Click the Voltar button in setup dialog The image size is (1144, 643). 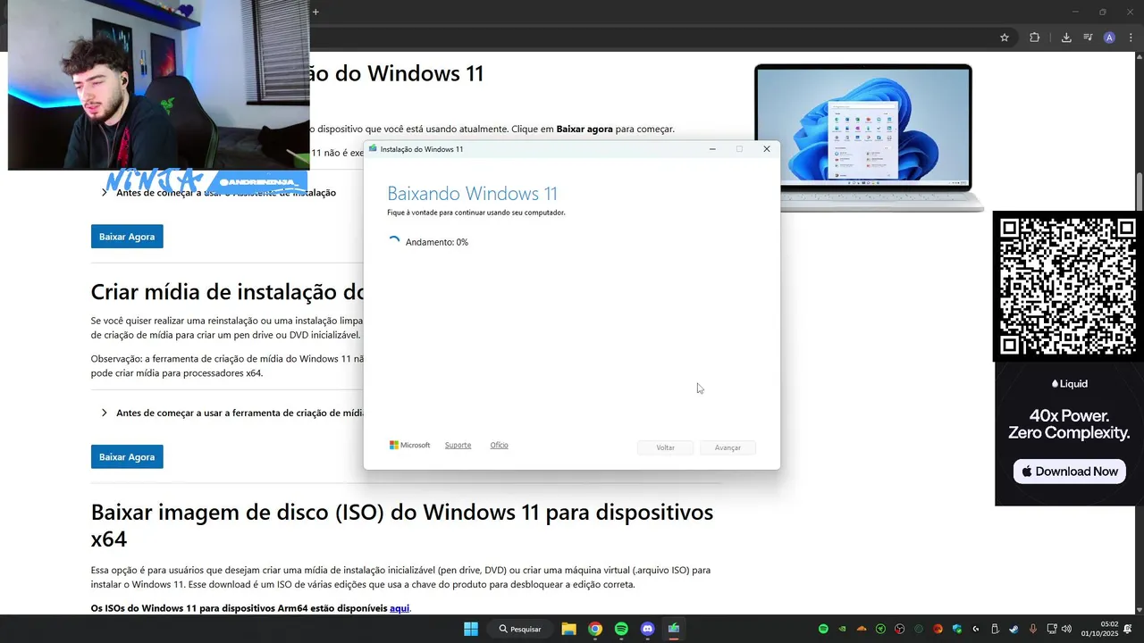pos(665,447)
